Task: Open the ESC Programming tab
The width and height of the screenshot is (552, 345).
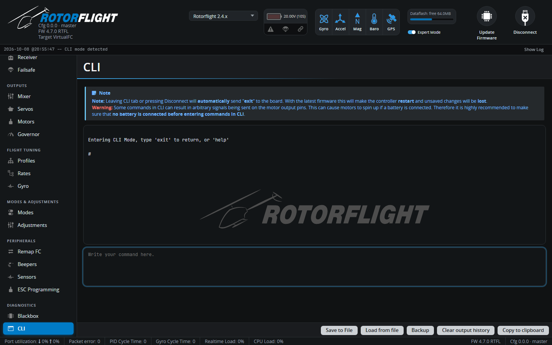Action: click(38, 289)
